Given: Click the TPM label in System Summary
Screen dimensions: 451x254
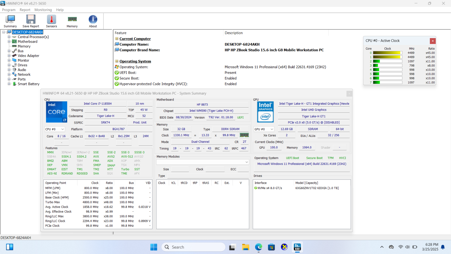Looking at the screenshot, I should pyautogui.click(x=331, y=158).
